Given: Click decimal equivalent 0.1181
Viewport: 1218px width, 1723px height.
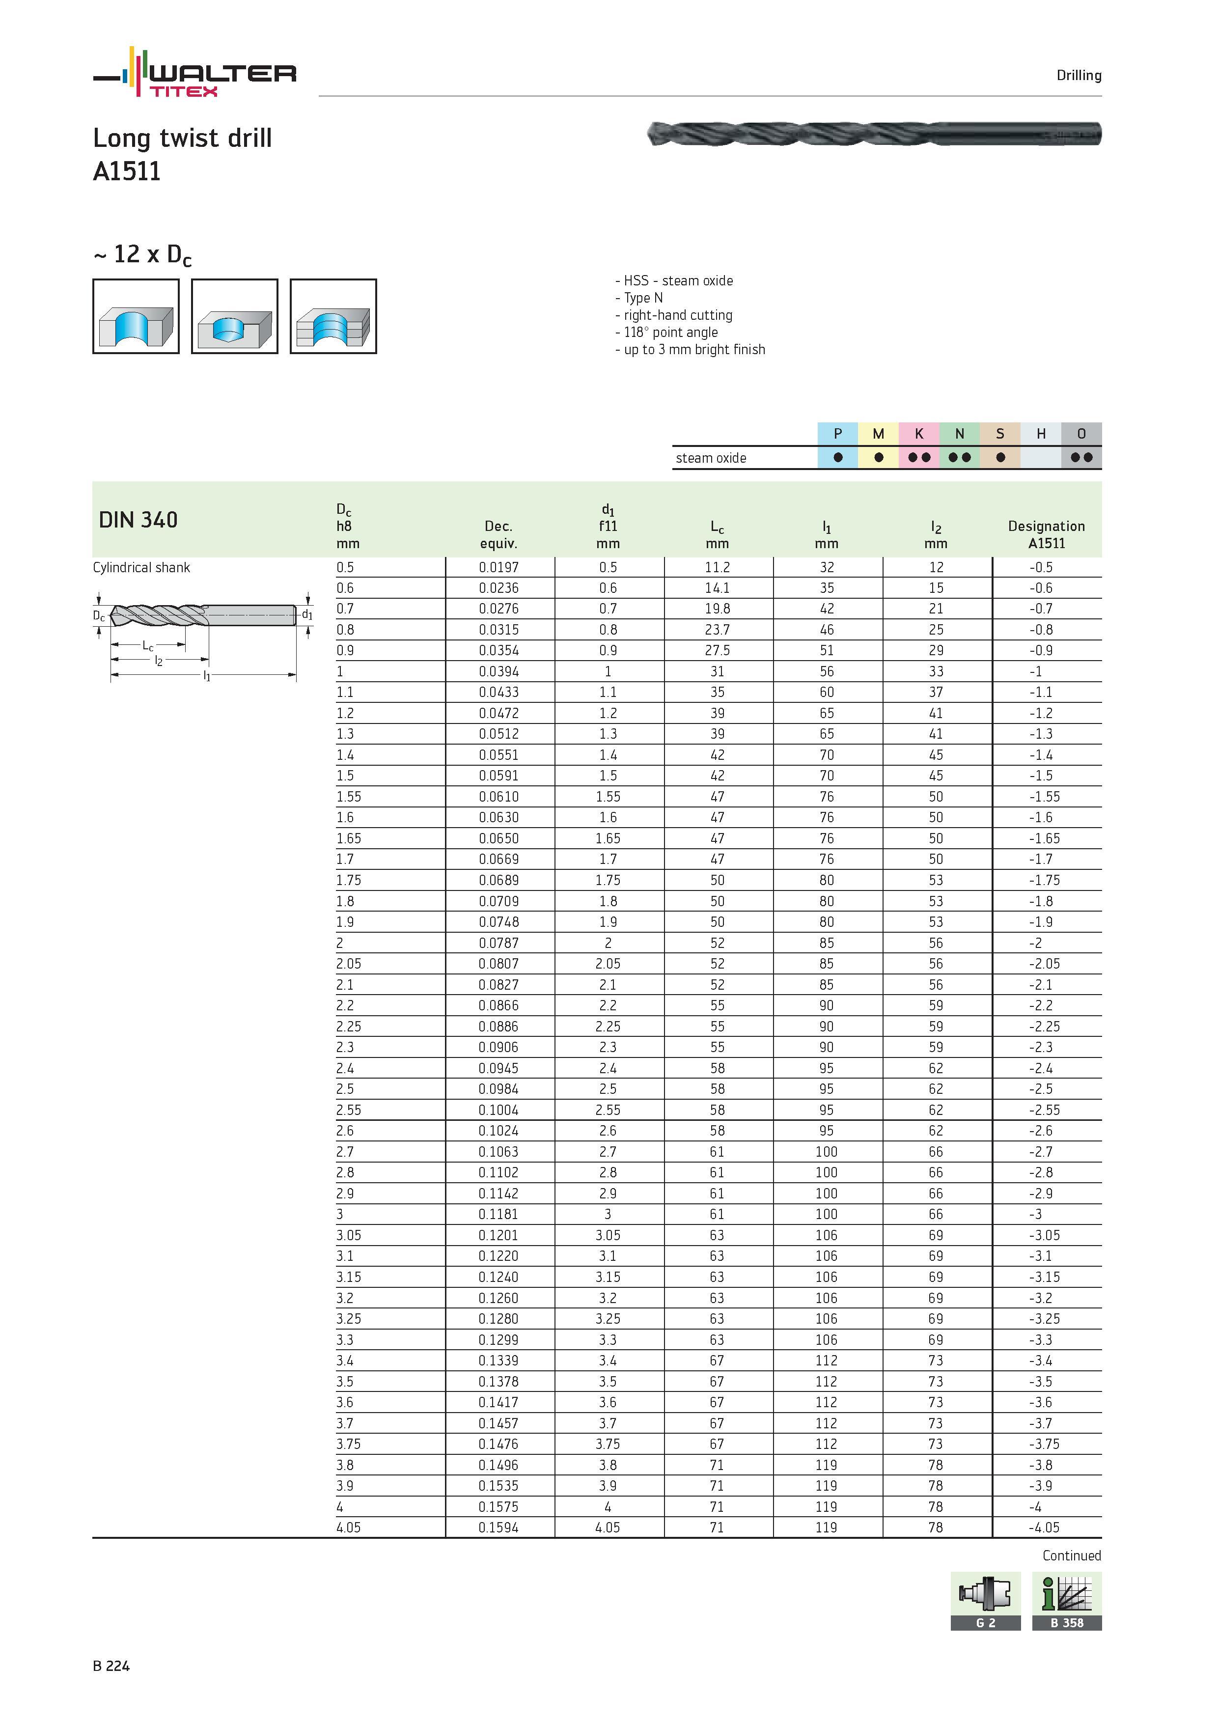Looking at the screenshot, I should click(498, 1214).
